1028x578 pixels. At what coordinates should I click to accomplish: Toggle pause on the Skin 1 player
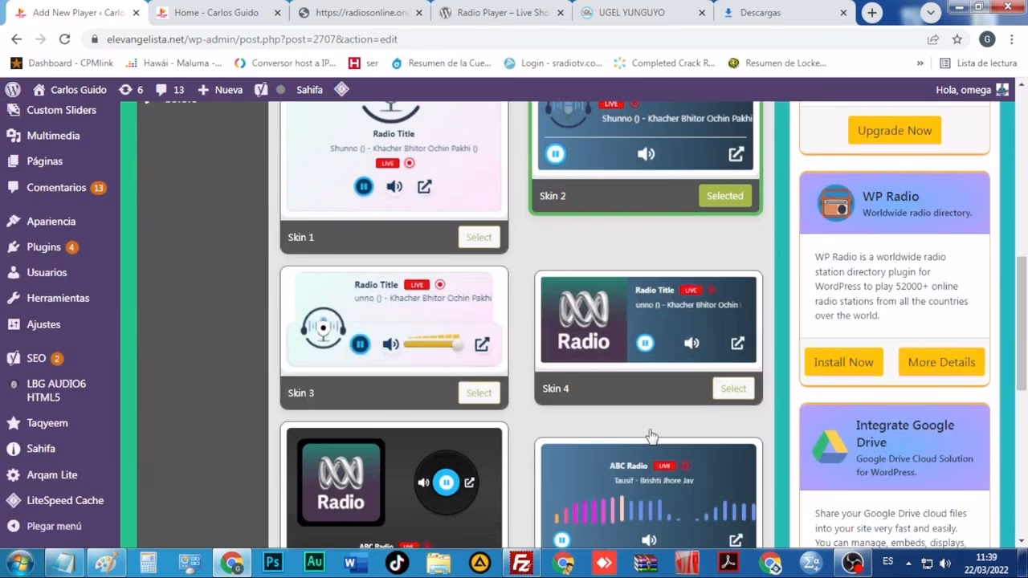364,186
